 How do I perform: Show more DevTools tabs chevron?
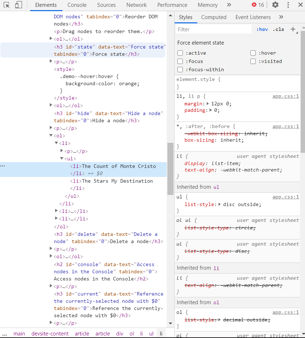coord(229,5)
